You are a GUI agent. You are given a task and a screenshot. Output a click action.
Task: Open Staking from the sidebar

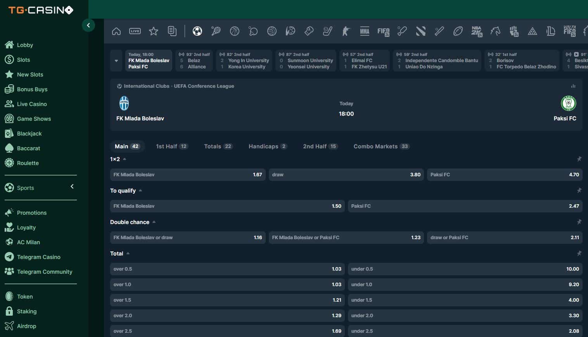pyautogui.click(x=21, y=311)
